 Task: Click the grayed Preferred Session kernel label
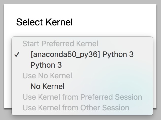coord(82,97)
